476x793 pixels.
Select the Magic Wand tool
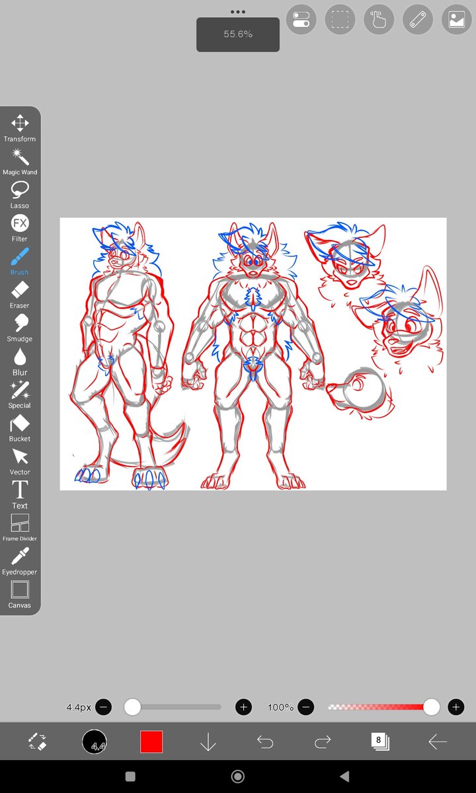coord(20,162)
